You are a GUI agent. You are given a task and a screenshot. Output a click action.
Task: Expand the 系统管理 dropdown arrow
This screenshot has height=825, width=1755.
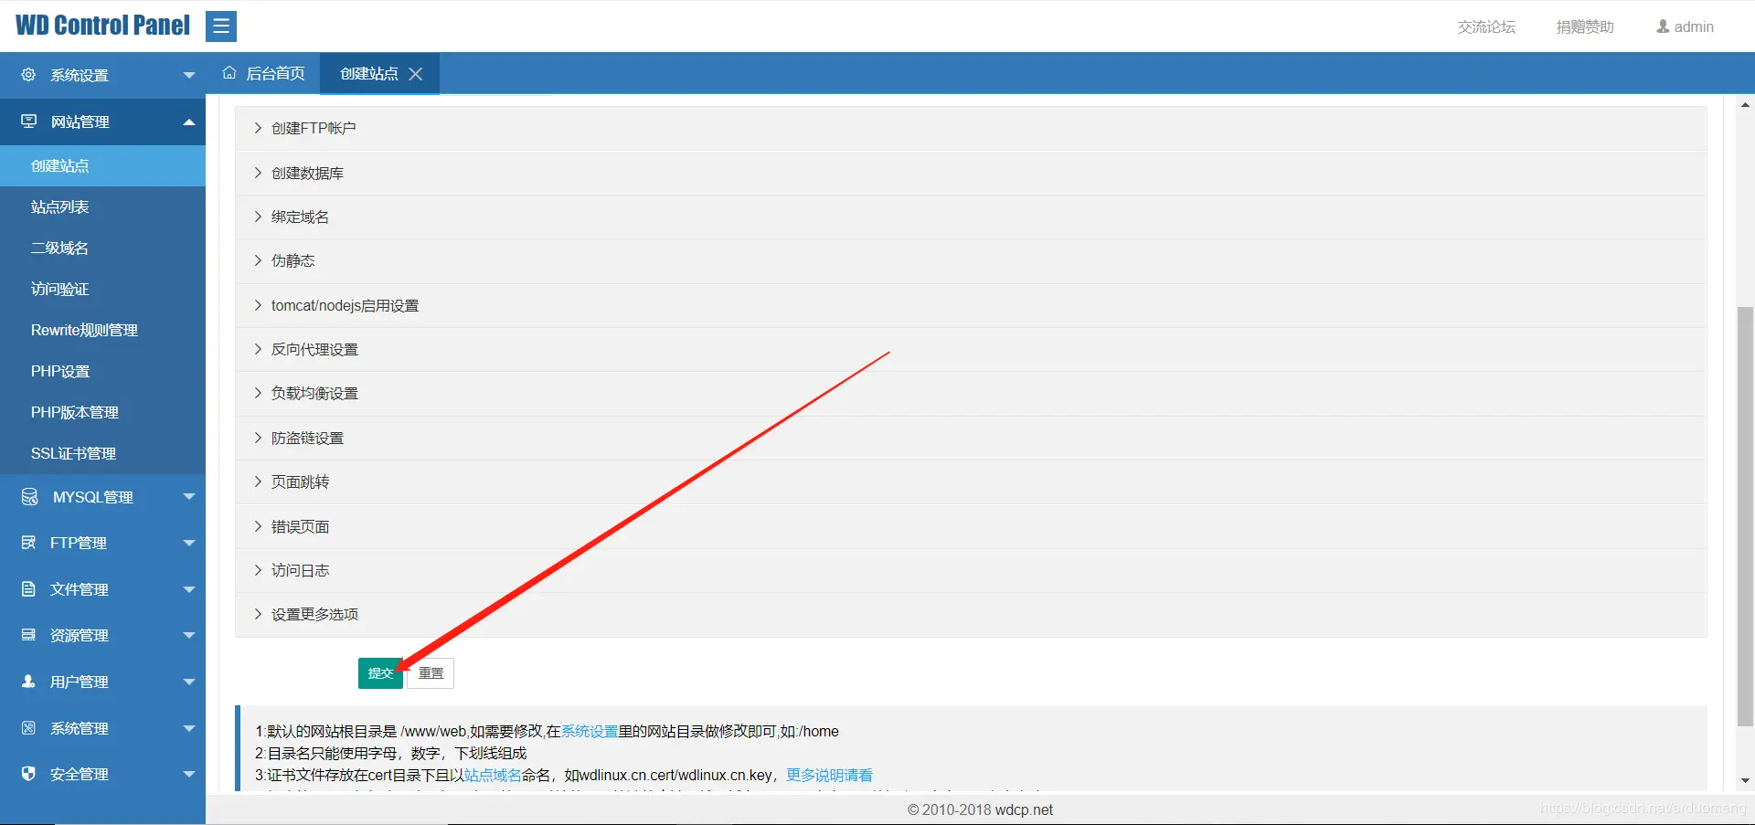189,728
